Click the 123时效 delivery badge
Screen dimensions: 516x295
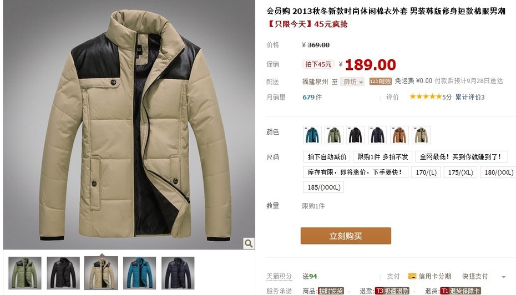coord(381,81)
